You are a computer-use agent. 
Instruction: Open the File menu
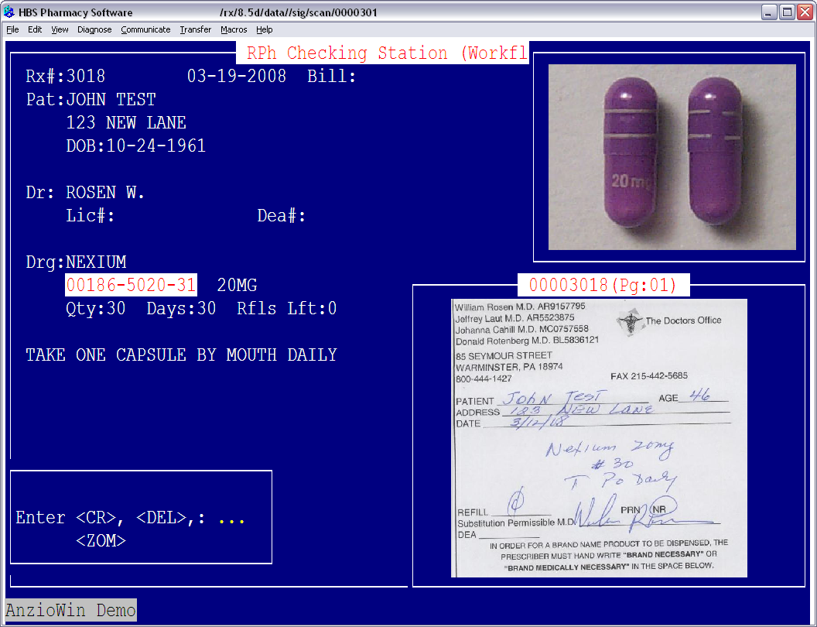coord(12,29)
